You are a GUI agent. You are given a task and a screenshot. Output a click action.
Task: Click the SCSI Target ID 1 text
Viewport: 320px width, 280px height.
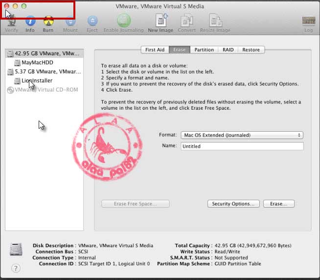114,264
